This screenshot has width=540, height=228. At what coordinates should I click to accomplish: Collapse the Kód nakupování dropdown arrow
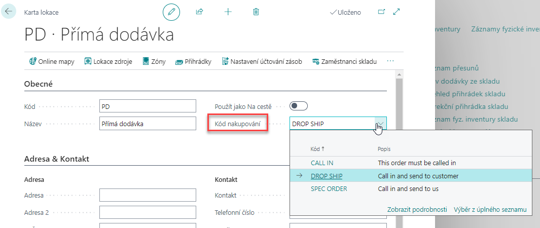click(381, 124)
